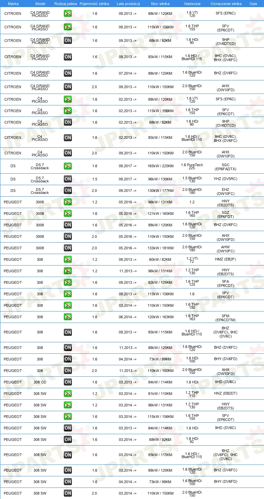
Task: Click the 07.2014 -> production date cell
Action: (x=128, y=73)
